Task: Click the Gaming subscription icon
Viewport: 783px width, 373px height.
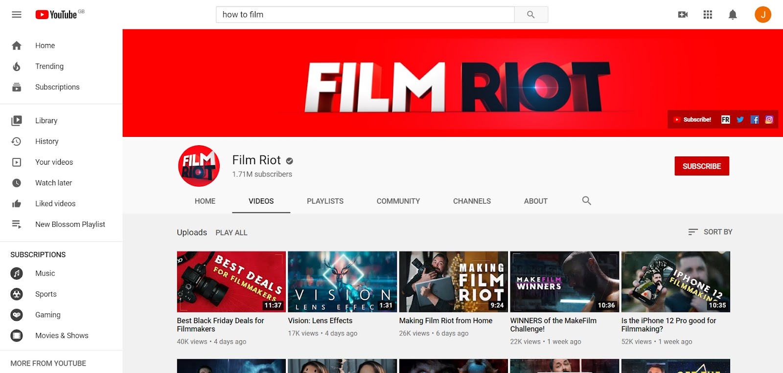Action: 17,315
